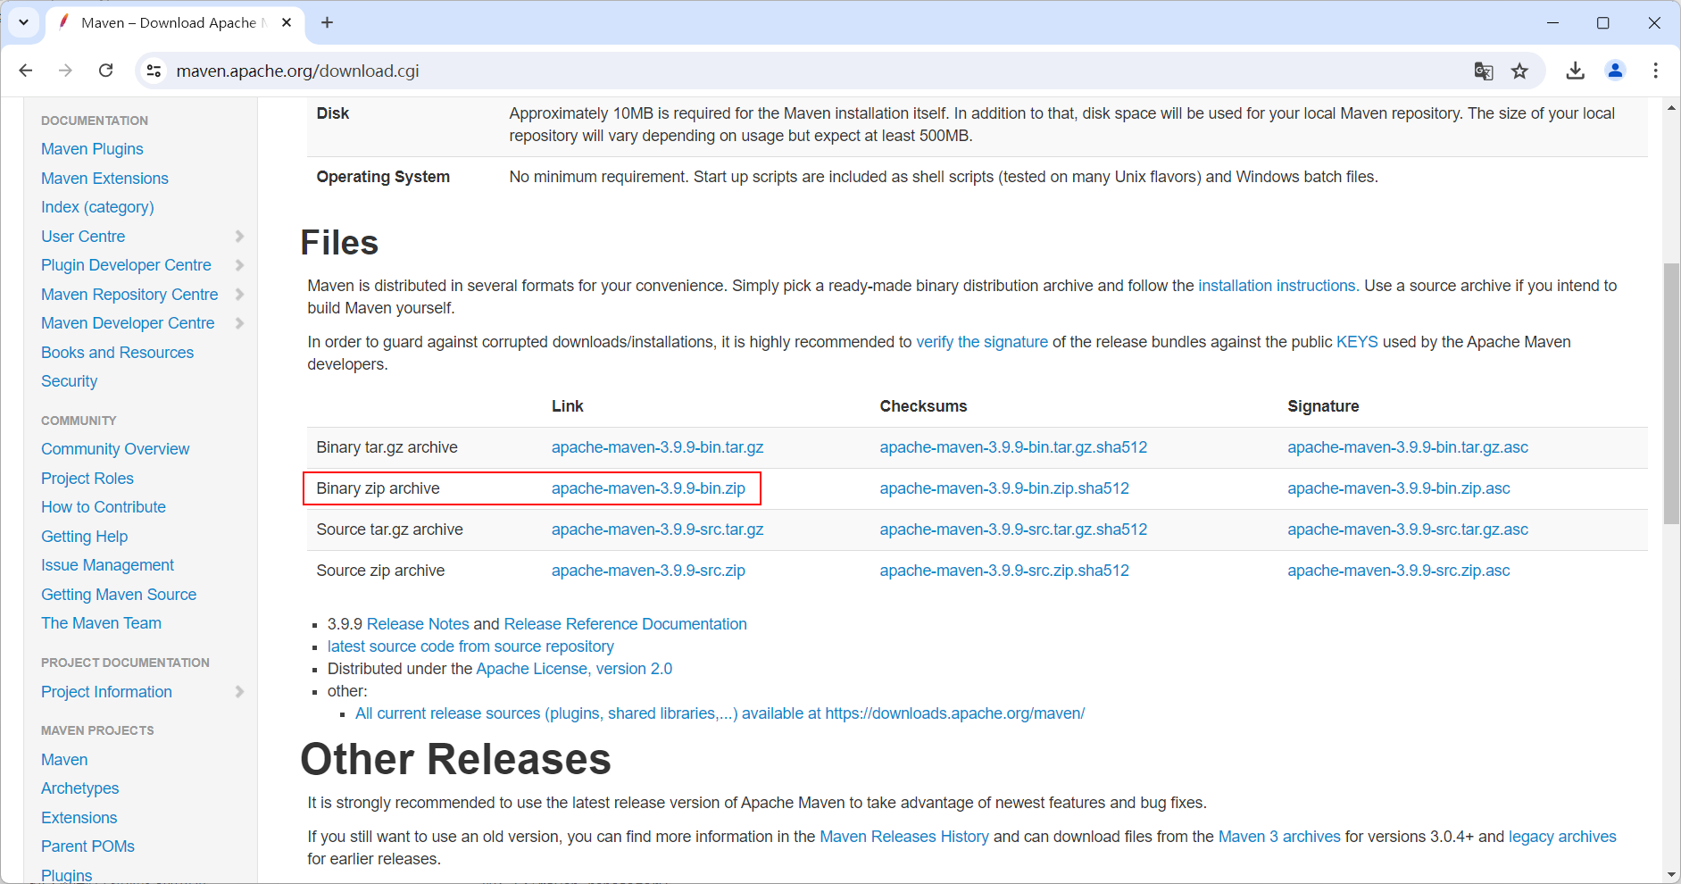Click the page vertical scrollbar thumb
Image resolution: width=1681 pixels, height=884 pixels.
[x=1671, y=393]
